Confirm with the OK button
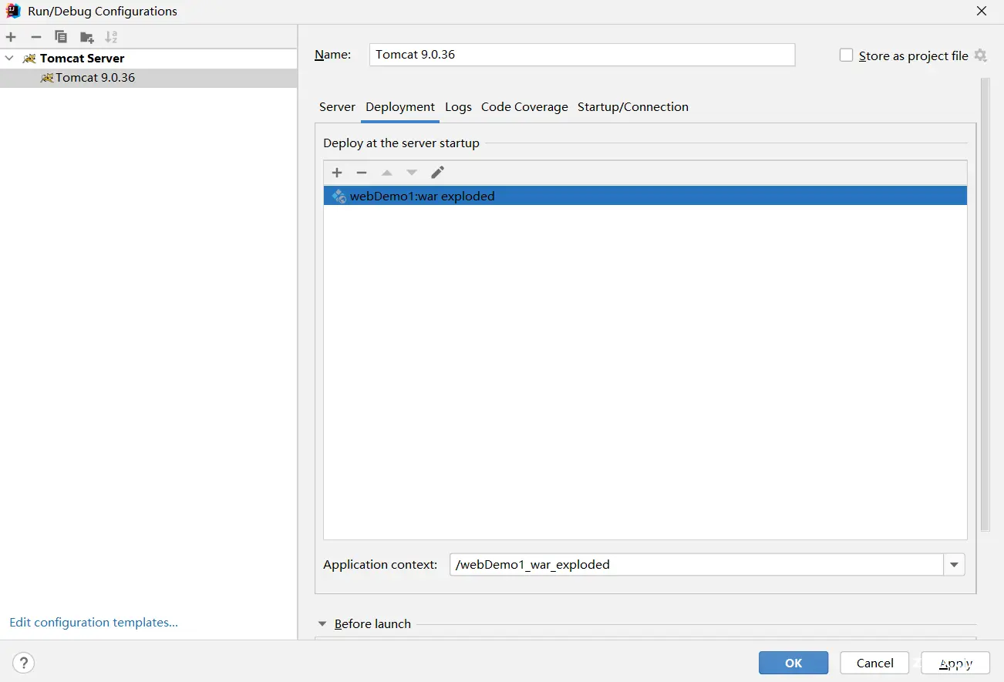Viewport: 1004px width, 682px height. [x=793, y=663]
